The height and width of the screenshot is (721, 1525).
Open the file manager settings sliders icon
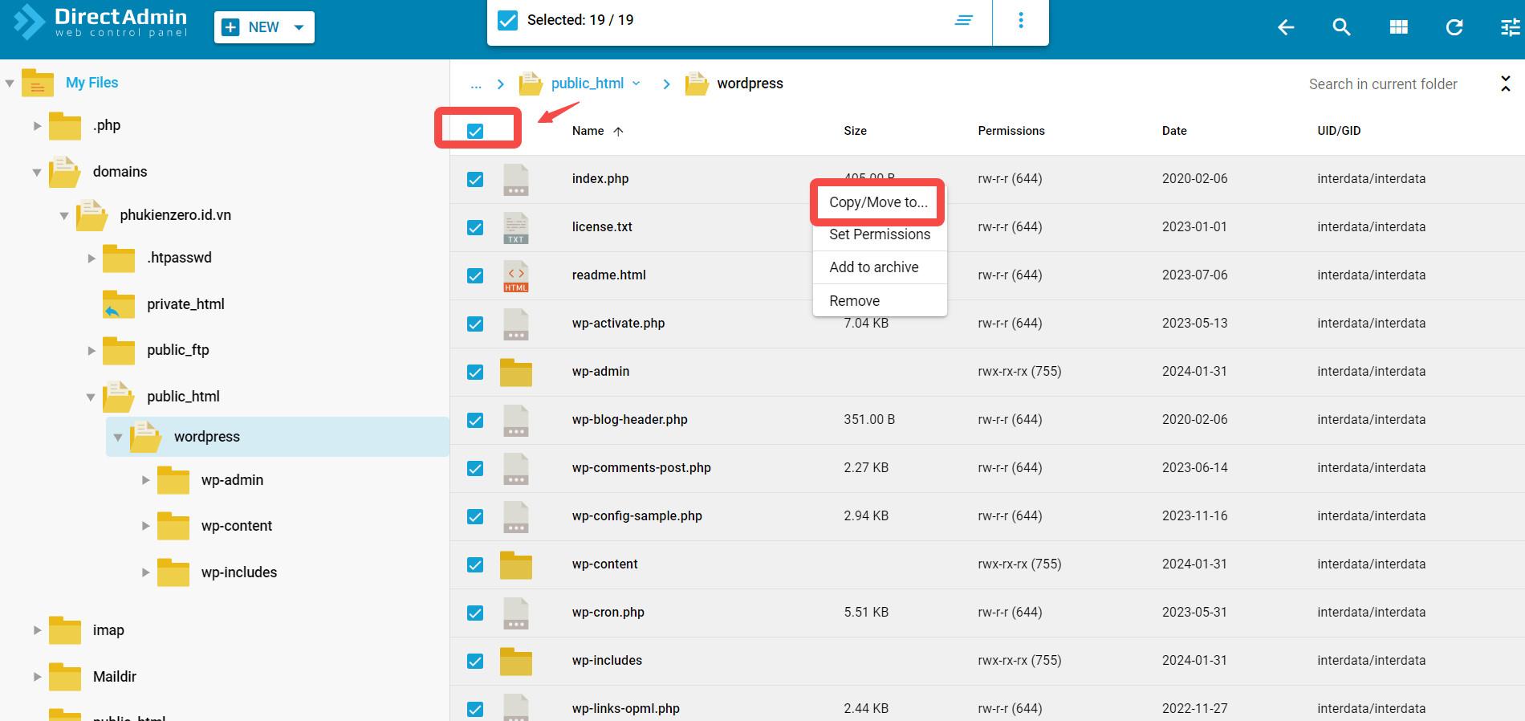click(x=1511, y=27)
